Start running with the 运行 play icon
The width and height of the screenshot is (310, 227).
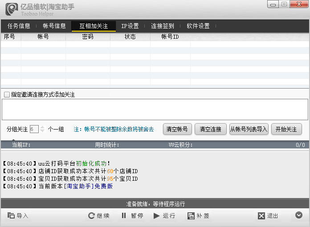pyautogui.click(x=156, y=216)
